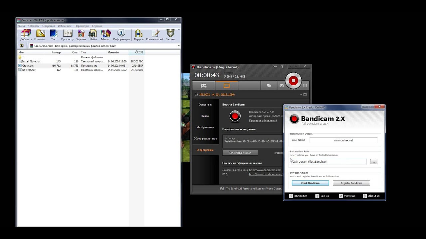The height and width of the screenshot is (239, 426).
Task: Pause the Bandicam recording
Action: point(305,86)
